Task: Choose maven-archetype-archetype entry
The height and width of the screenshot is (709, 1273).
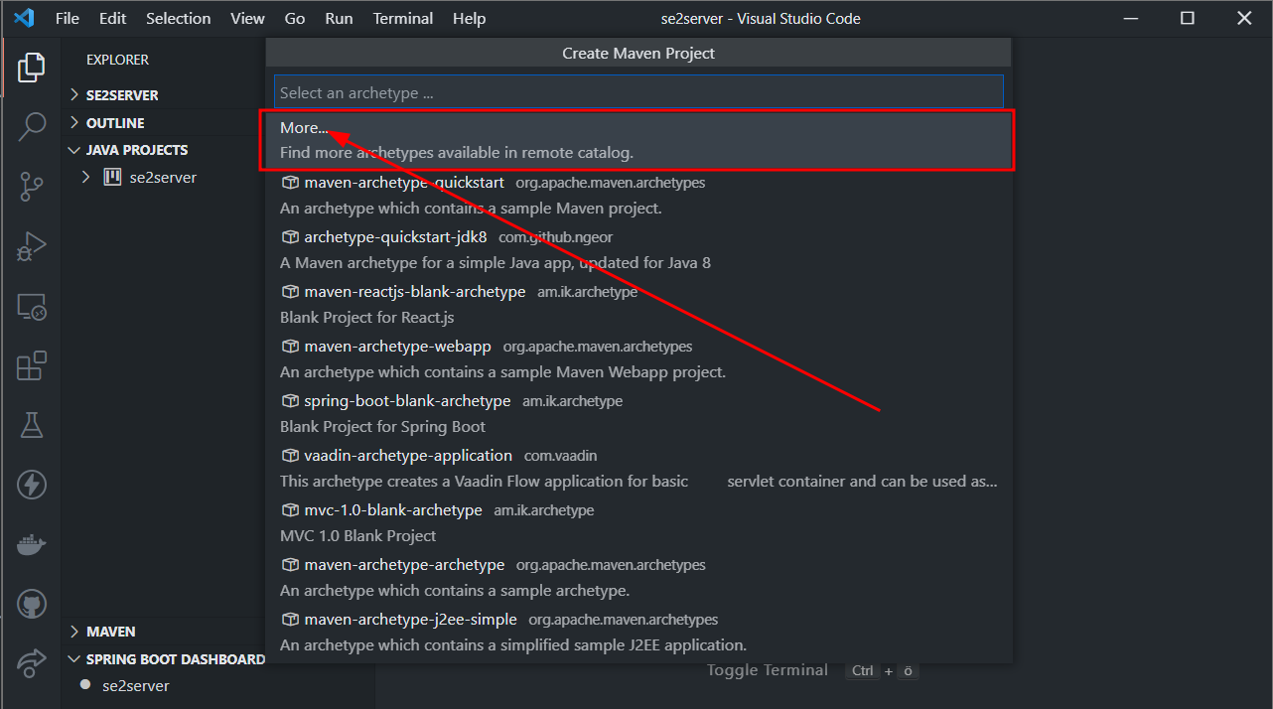Action: coord(638,578)
